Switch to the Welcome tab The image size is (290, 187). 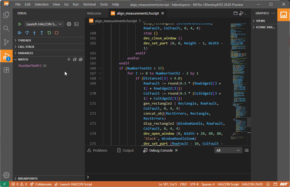[94, 13]
